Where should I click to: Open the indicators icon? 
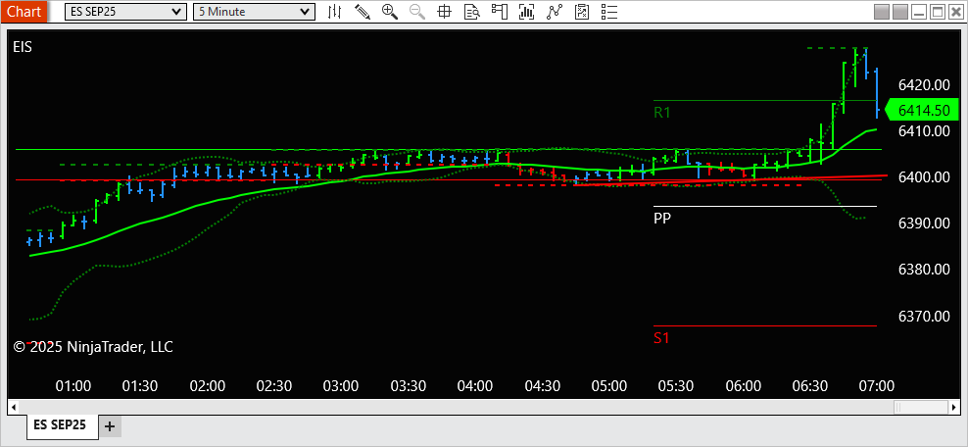(x=526, y=11)
